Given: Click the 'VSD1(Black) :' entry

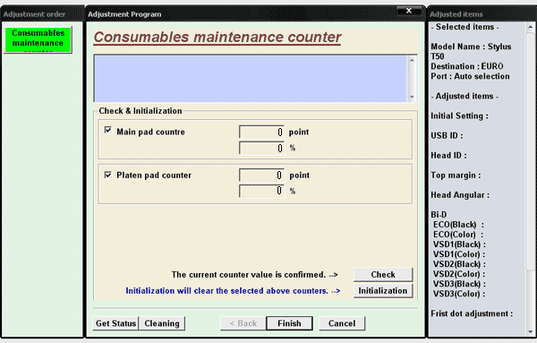Looking at the screenshot, I should coord(459,244).
